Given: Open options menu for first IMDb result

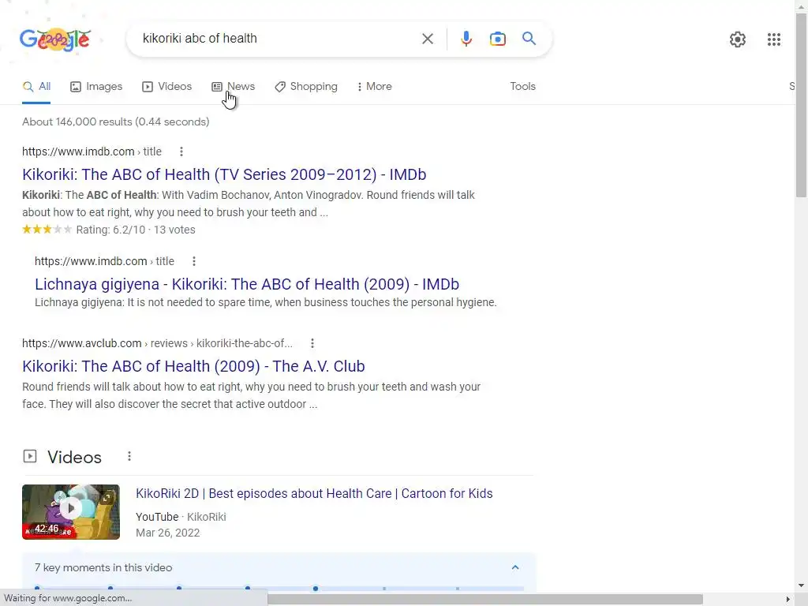Looking at the screenshot, I should (181, 151).
